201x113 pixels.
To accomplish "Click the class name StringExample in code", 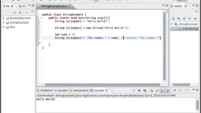I will [x=73, y=15].
